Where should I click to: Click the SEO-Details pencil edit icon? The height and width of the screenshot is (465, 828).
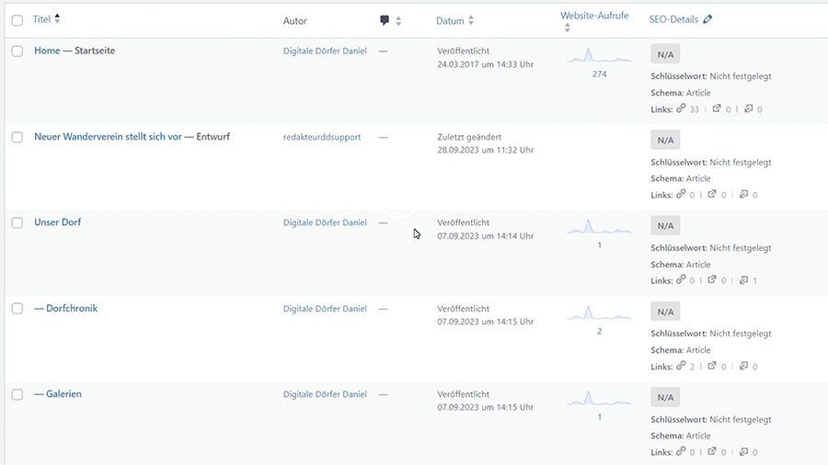coord(707,19)
